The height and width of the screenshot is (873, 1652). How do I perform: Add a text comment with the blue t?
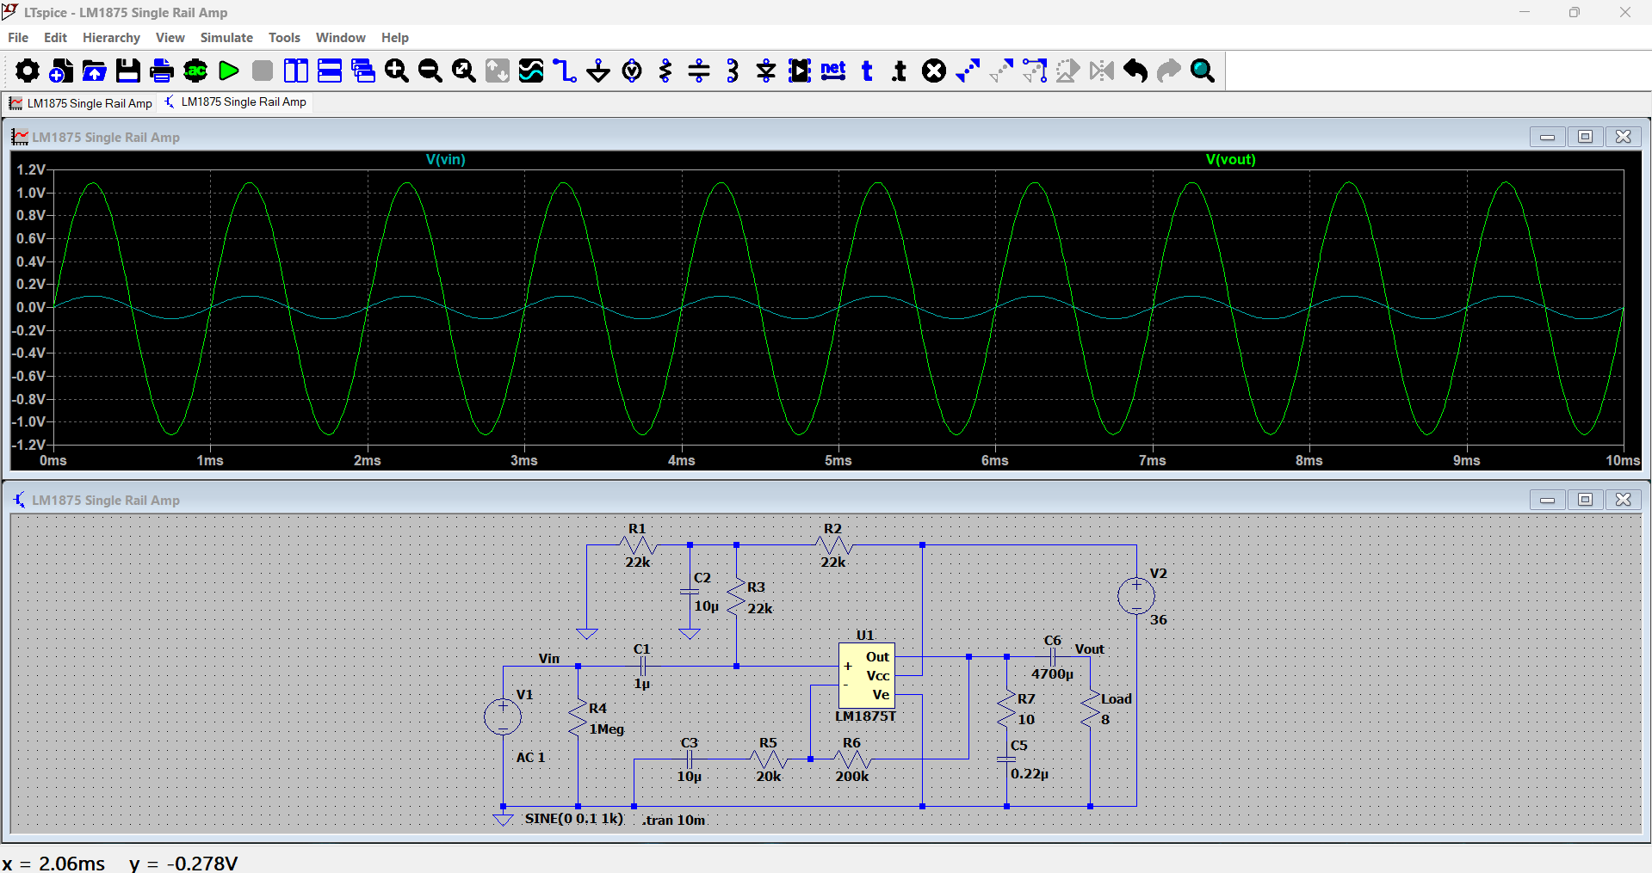867,71
